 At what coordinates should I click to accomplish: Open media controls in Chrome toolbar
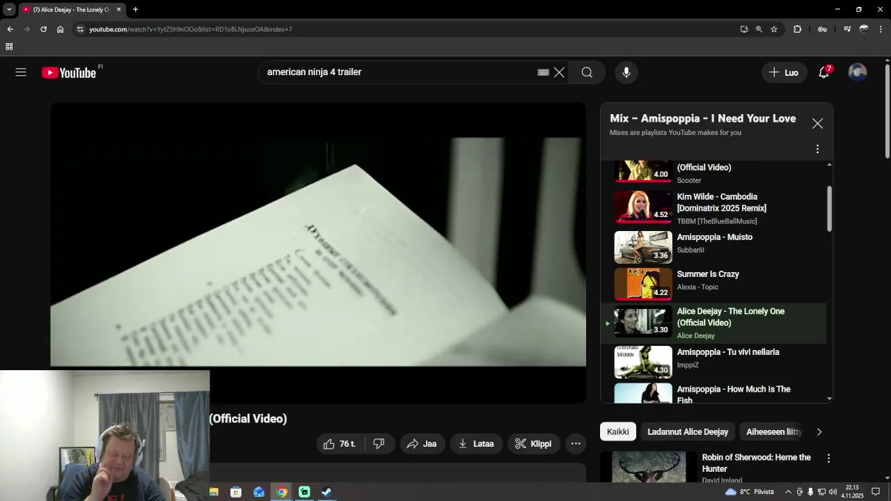click(x=847, y=29)
